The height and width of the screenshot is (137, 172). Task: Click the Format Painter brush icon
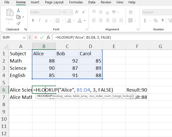[18, 23]
